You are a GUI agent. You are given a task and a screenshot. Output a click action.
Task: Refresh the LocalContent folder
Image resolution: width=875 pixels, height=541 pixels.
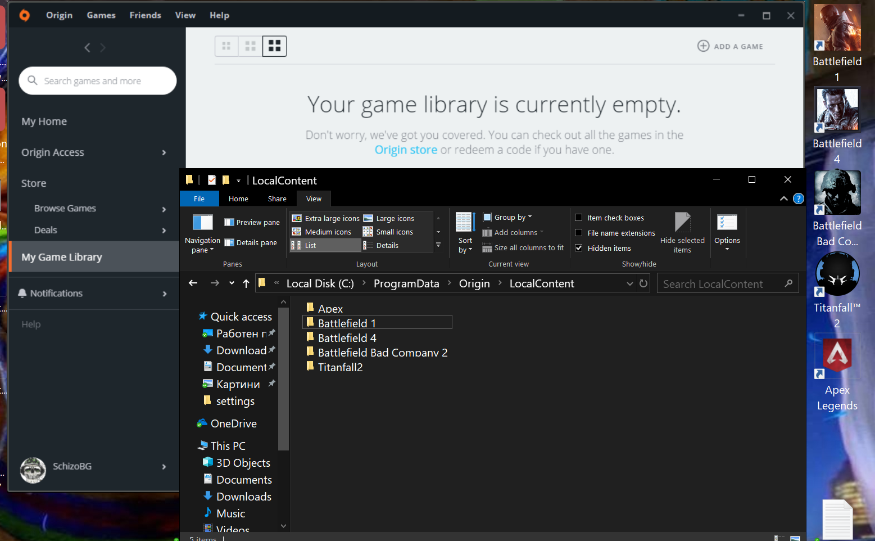pos(643,283)
